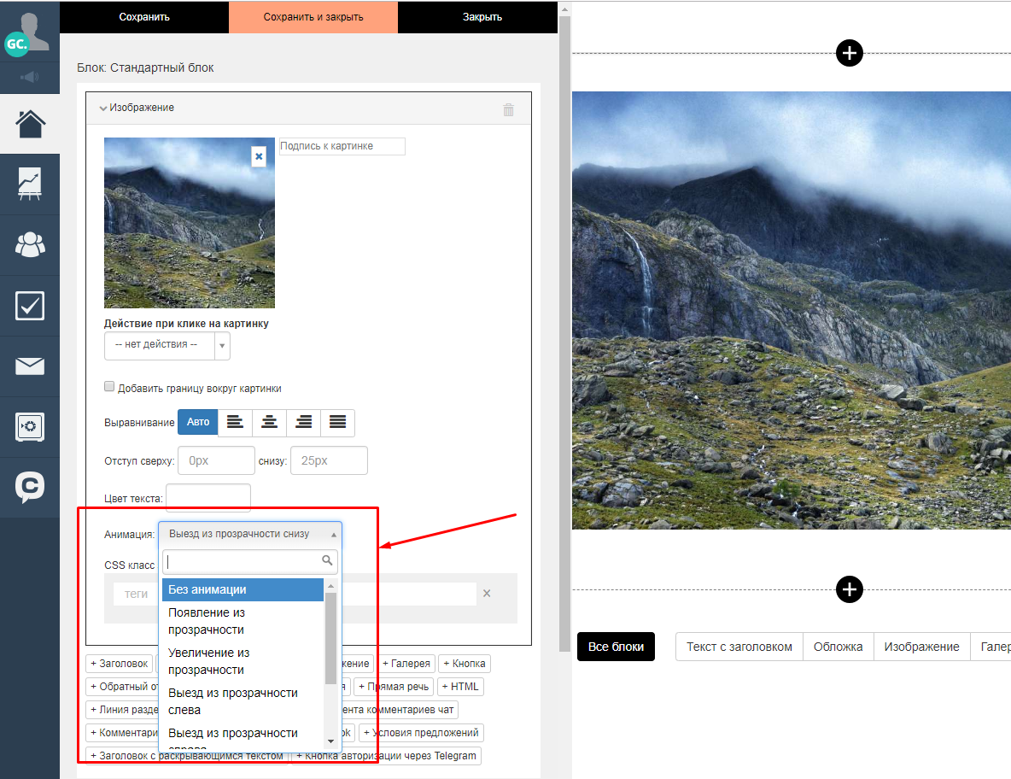Open the users group icon
The image size is (1011, 779).
tap(30, 244)
